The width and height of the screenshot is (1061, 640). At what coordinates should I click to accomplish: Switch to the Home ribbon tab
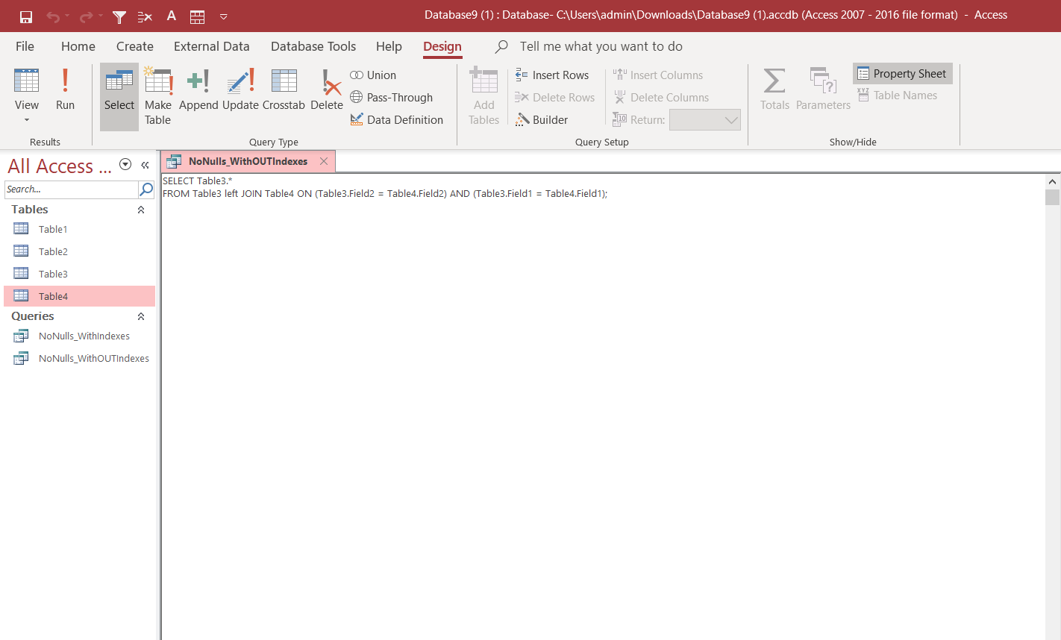click(x=78, y=46)
